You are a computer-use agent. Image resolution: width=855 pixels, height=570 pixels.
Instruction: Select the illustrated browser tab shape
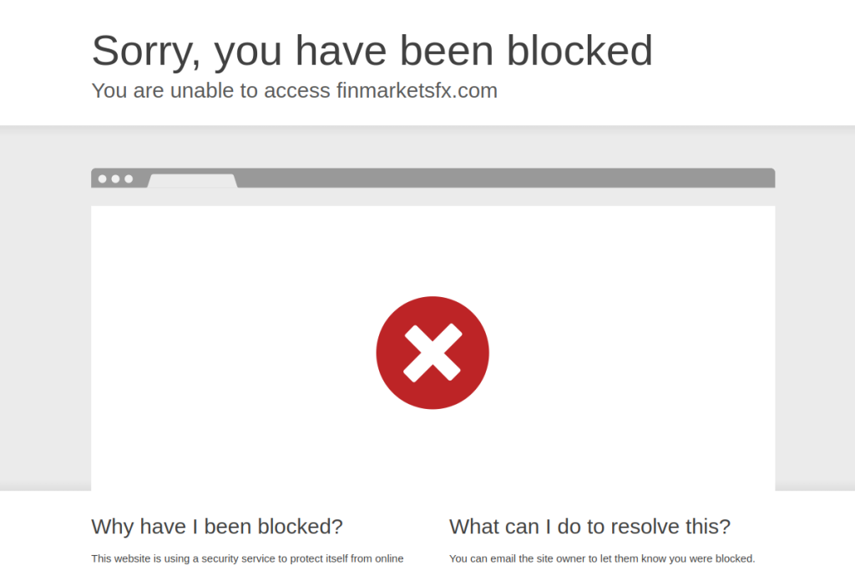pyautogui.click(x=192, y=180)
